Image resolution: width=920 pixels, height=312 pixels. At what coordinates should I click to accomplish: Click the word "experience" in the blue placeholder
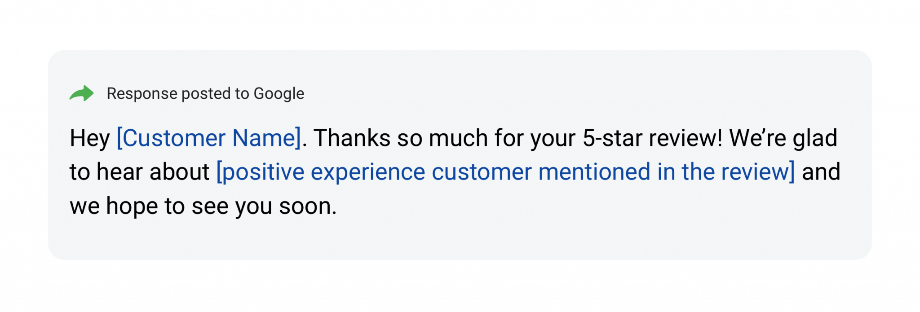(368, 172)
